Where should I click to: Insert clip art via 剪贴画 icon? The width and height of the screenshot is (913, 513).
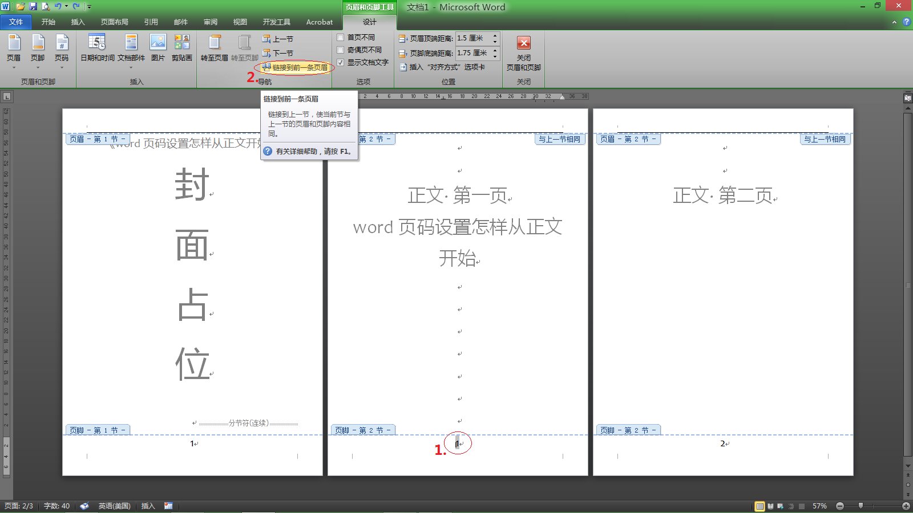[x=181, y=48]
